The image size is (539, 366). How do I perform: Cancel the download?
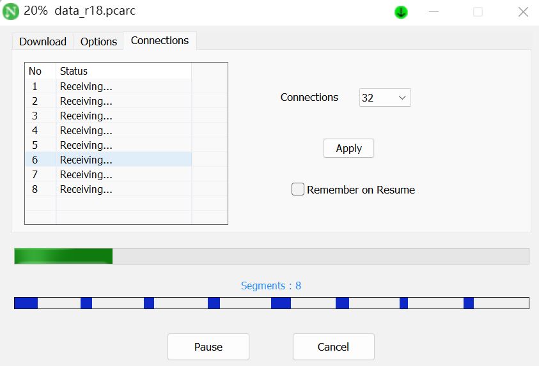pos(333,347)
